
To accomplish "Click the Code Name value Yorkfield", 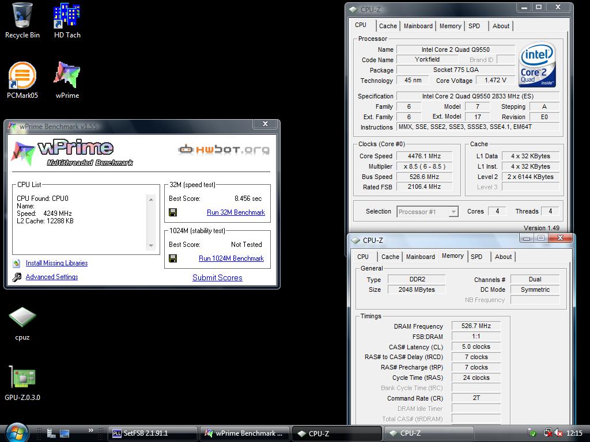I will click(x=428, y=59).
